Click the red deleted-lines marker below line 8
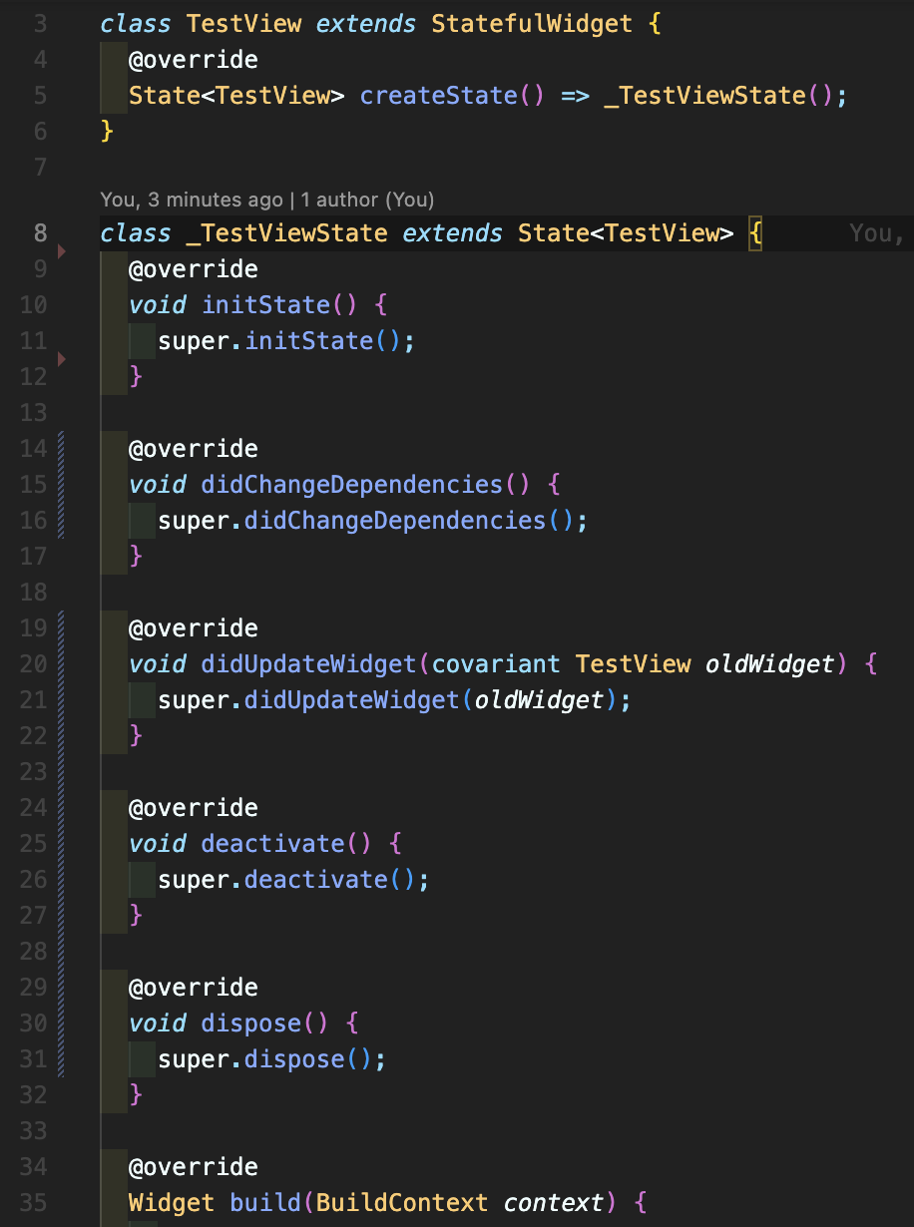Viewport: 914px width, 1227px height. [x=61, y=252]
